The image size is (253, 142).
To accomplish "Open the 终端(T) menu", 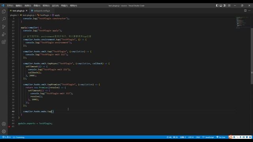I will tap(64, 6).
